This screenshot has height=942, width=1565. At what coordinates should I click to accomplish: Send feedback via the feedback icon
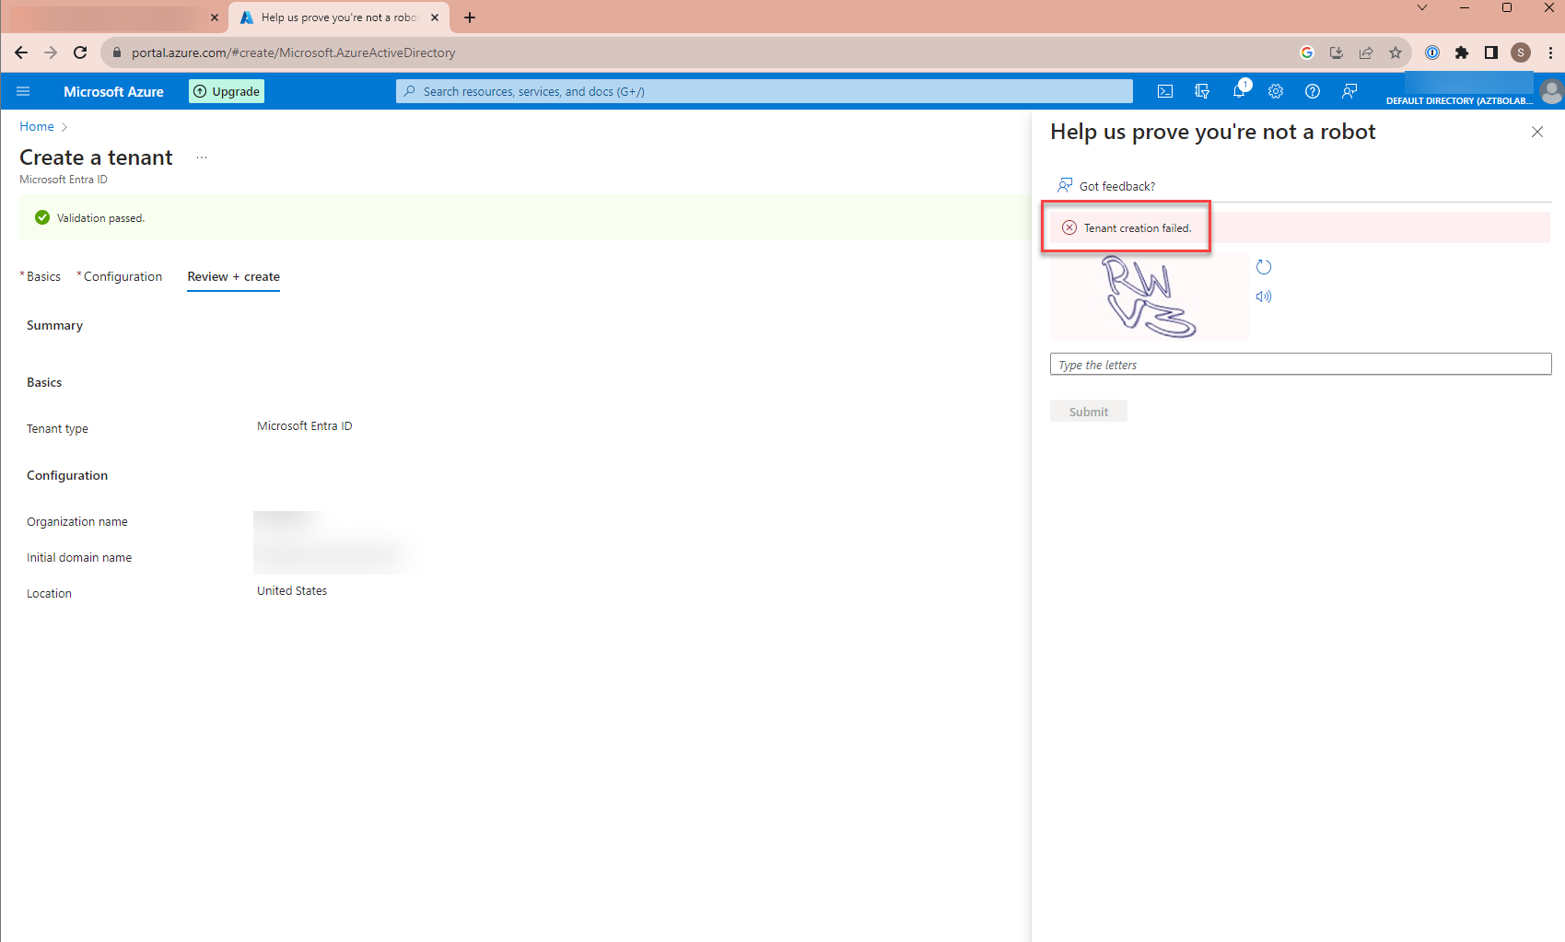[1349, 91]
